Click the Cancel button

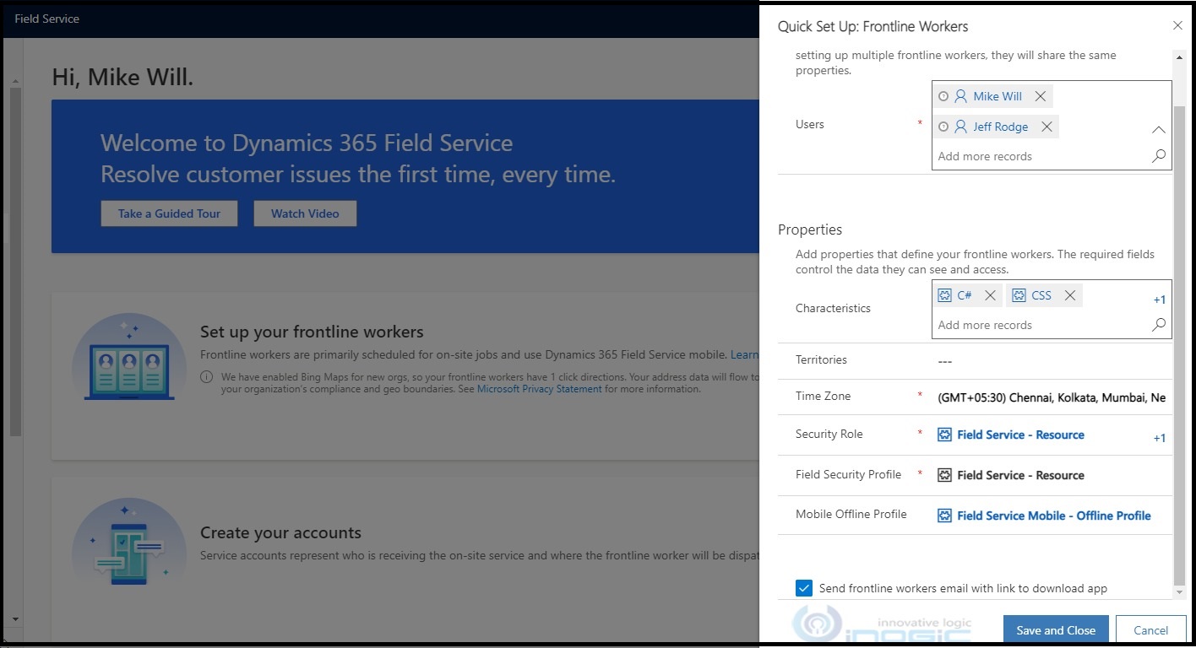(x=1150, y=630)
